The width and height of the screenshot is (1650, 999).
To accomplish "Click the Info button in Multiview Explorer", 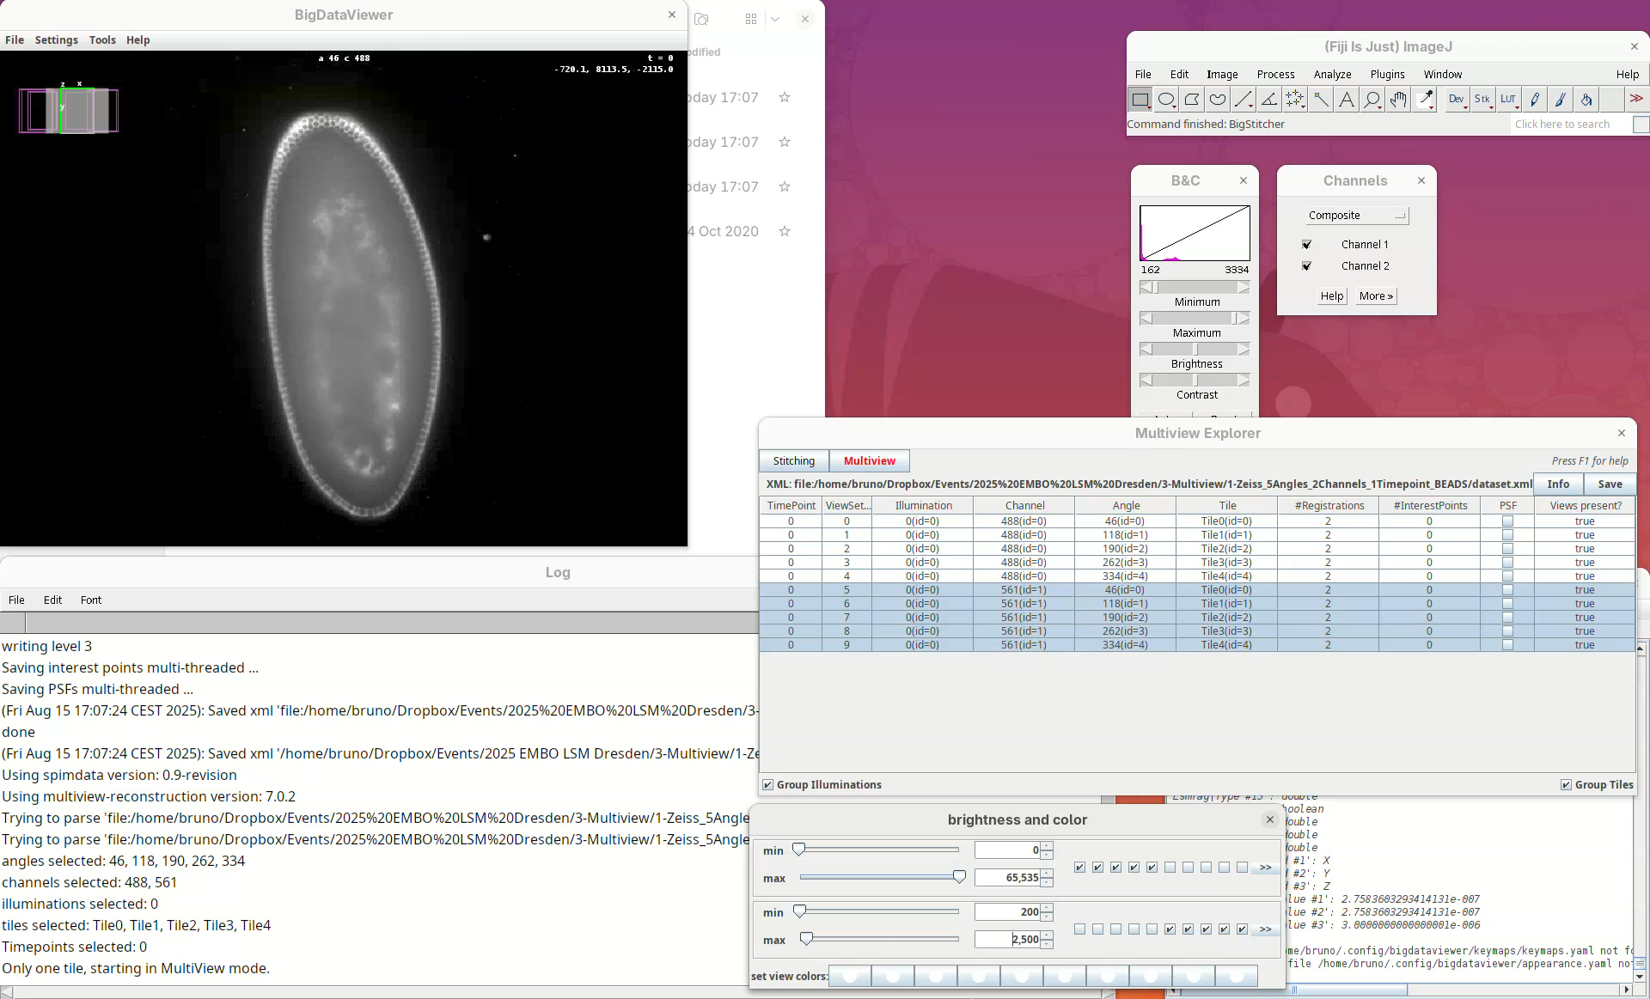I will point(1558,484).
